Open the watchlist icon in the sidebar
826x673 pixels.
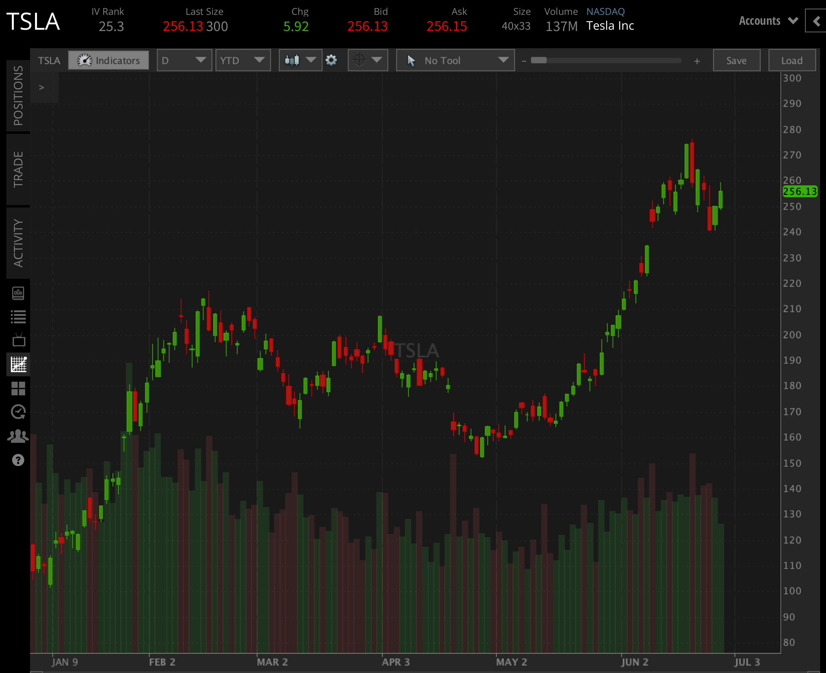[18, 316]
